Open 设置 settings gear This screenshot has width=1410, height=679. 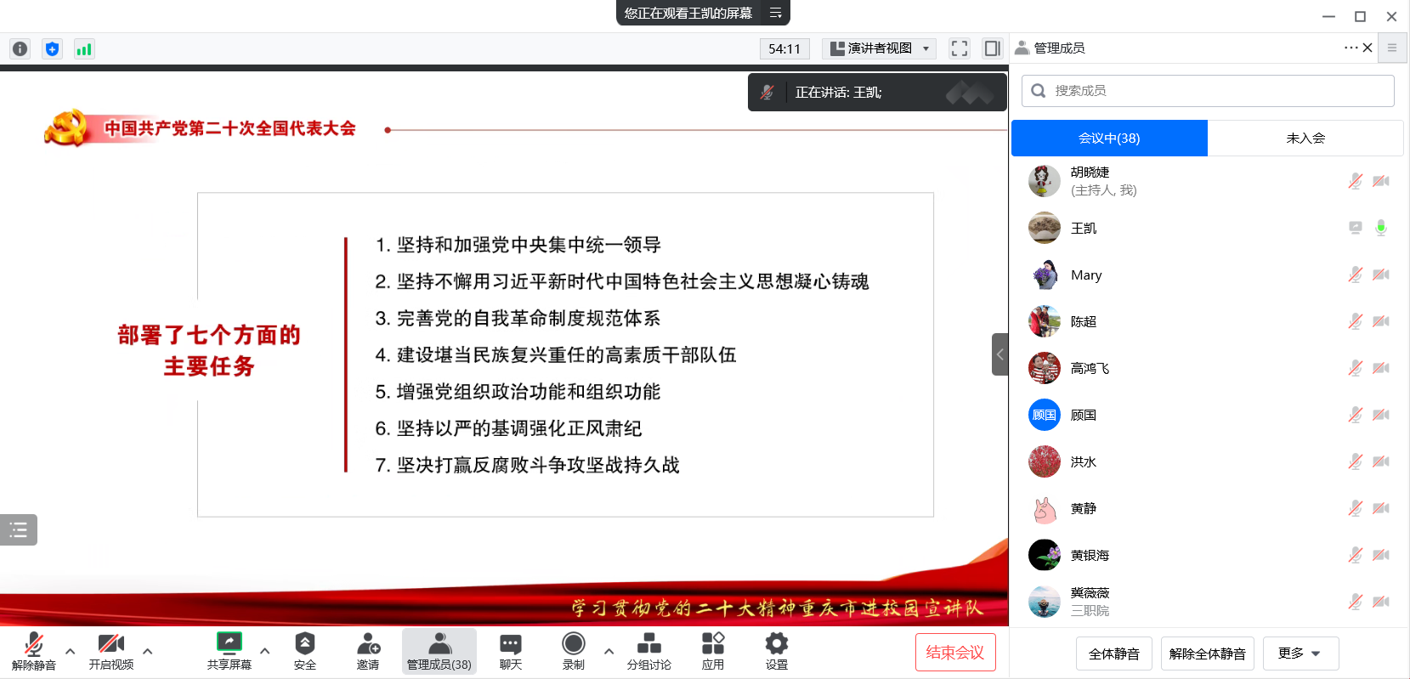776,651
